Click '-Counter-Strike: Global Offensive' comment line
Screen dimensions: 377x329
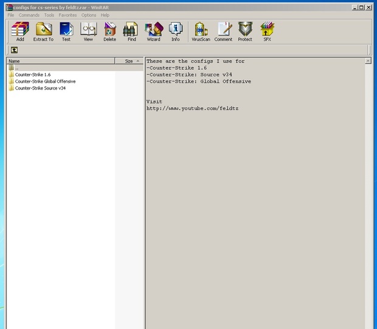(x=199, y=81)
